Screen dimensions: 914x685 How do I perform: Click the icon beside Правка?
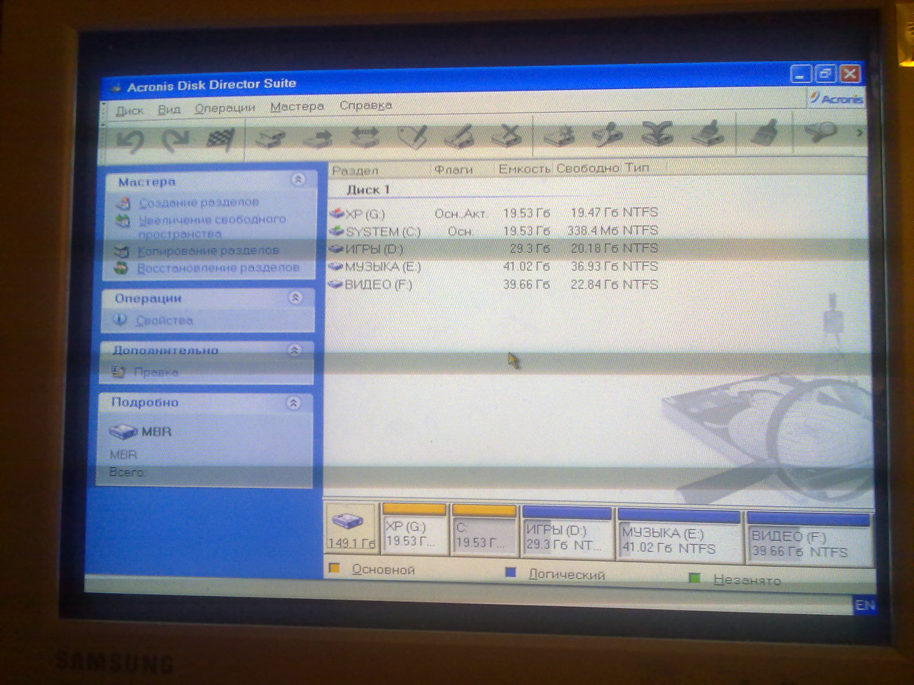point(118,372)
